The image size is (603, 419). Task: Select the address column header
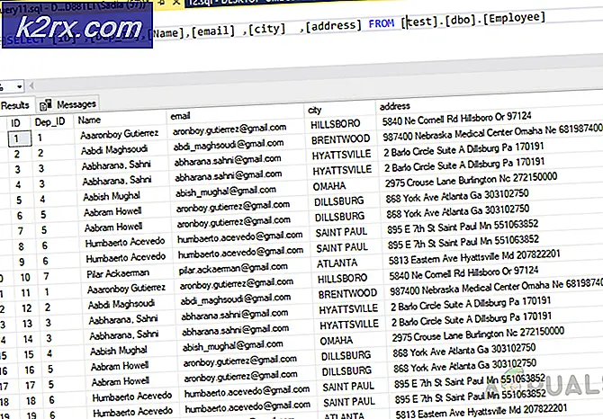click(x=395, y=106)
